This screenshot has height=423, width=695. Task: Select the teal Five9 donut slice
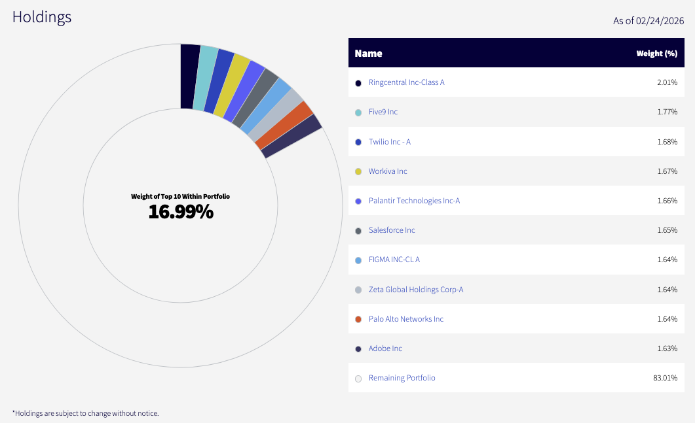(x=205, y=78)
